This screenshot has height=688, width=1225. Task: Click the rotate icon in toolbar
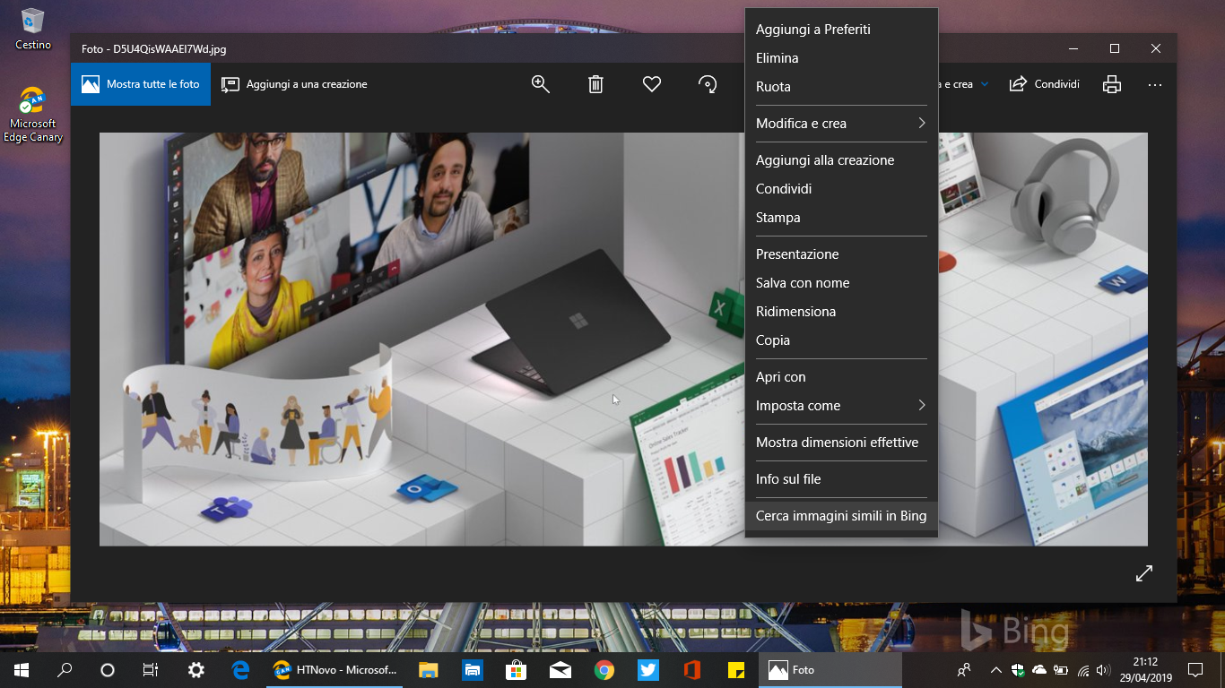(x=708, y=84)
